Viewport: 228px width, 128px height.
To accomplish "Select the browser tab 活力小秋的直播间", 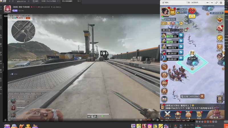I will (x=67, y=1).
